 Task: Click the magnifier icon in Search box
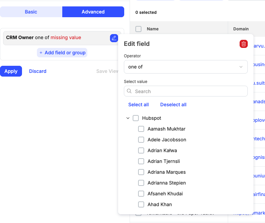point(130,91)
